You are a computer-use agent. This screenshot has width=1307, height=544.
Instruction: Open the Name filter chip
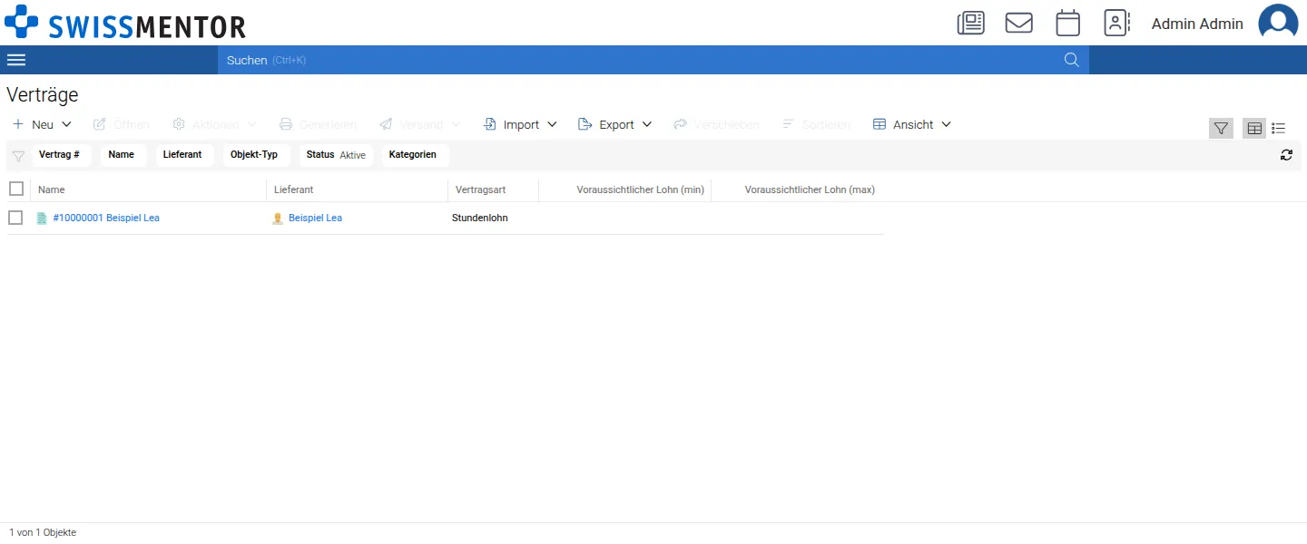pos(123,155)
